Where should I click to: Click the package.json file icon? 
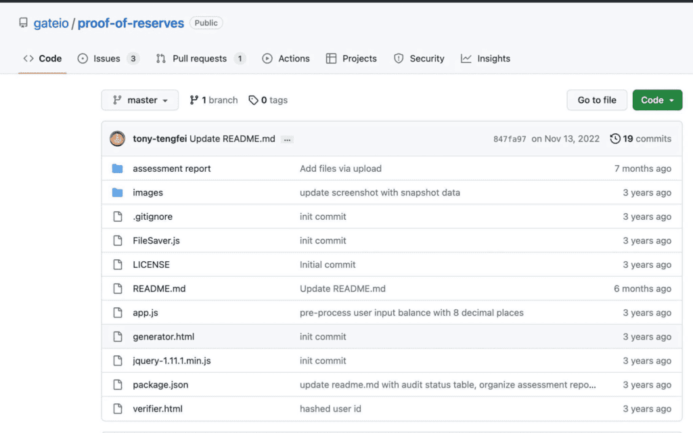tap(118, 384)
